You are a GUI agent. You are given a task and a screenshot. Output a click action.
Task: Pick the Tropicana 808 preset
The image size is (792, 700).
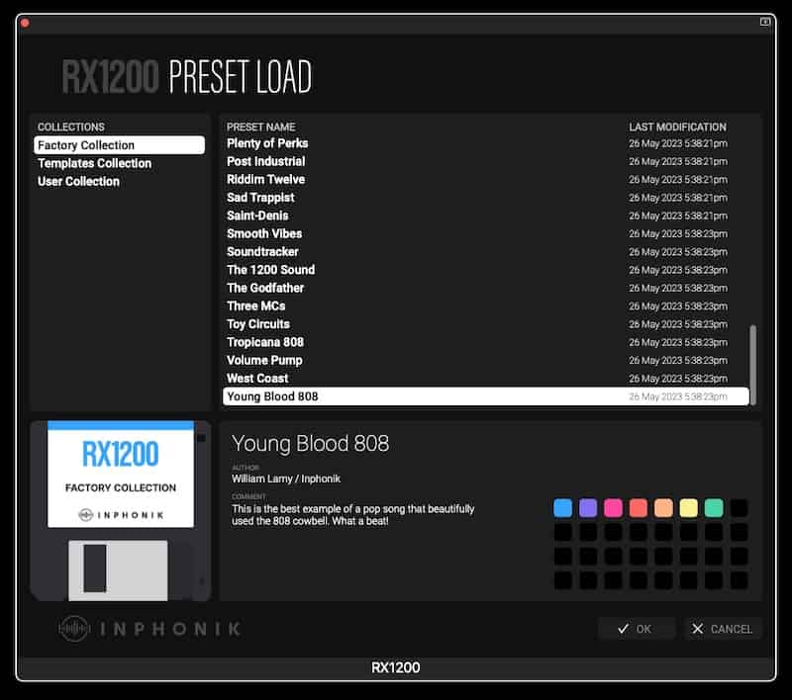(x=486, y=342)
